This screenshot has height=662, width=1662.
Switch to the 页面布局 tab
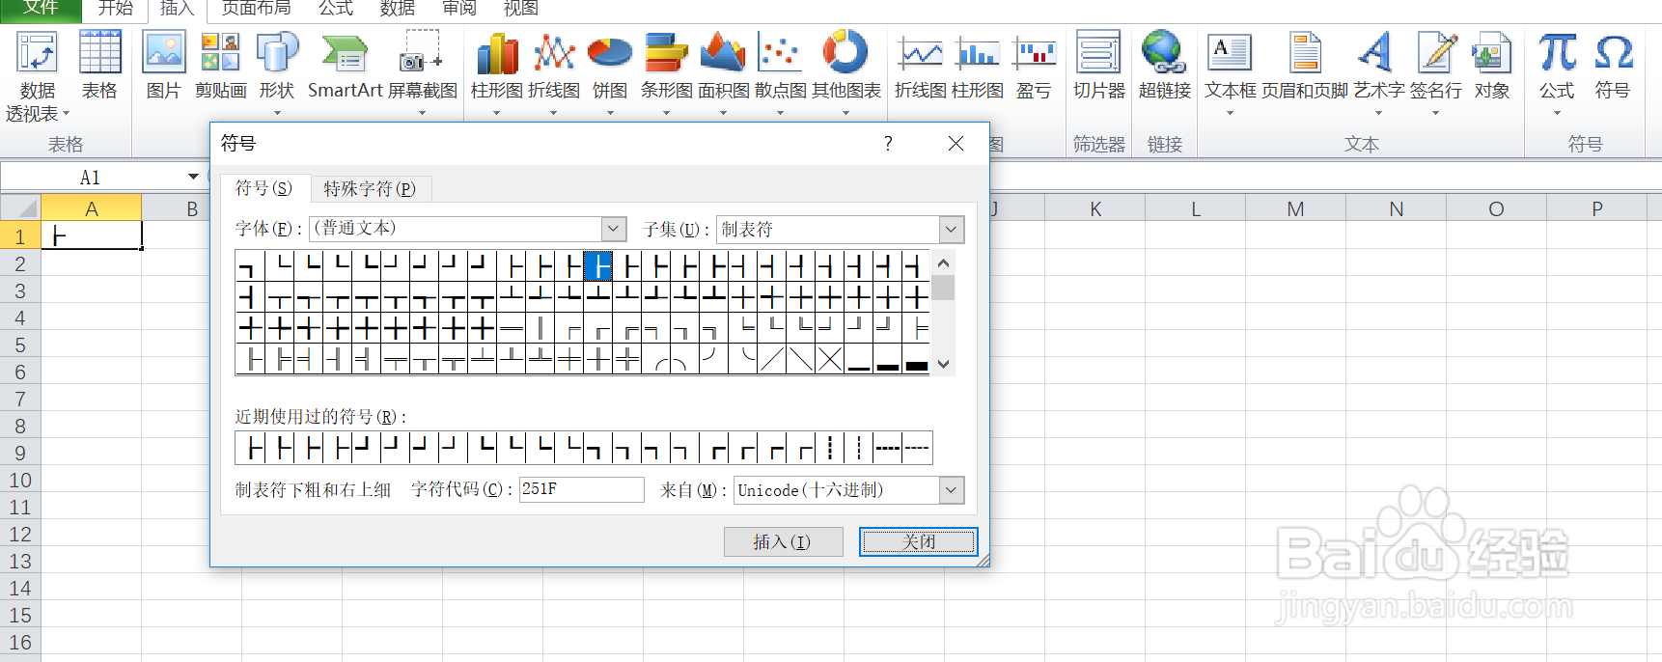point(256,9)
